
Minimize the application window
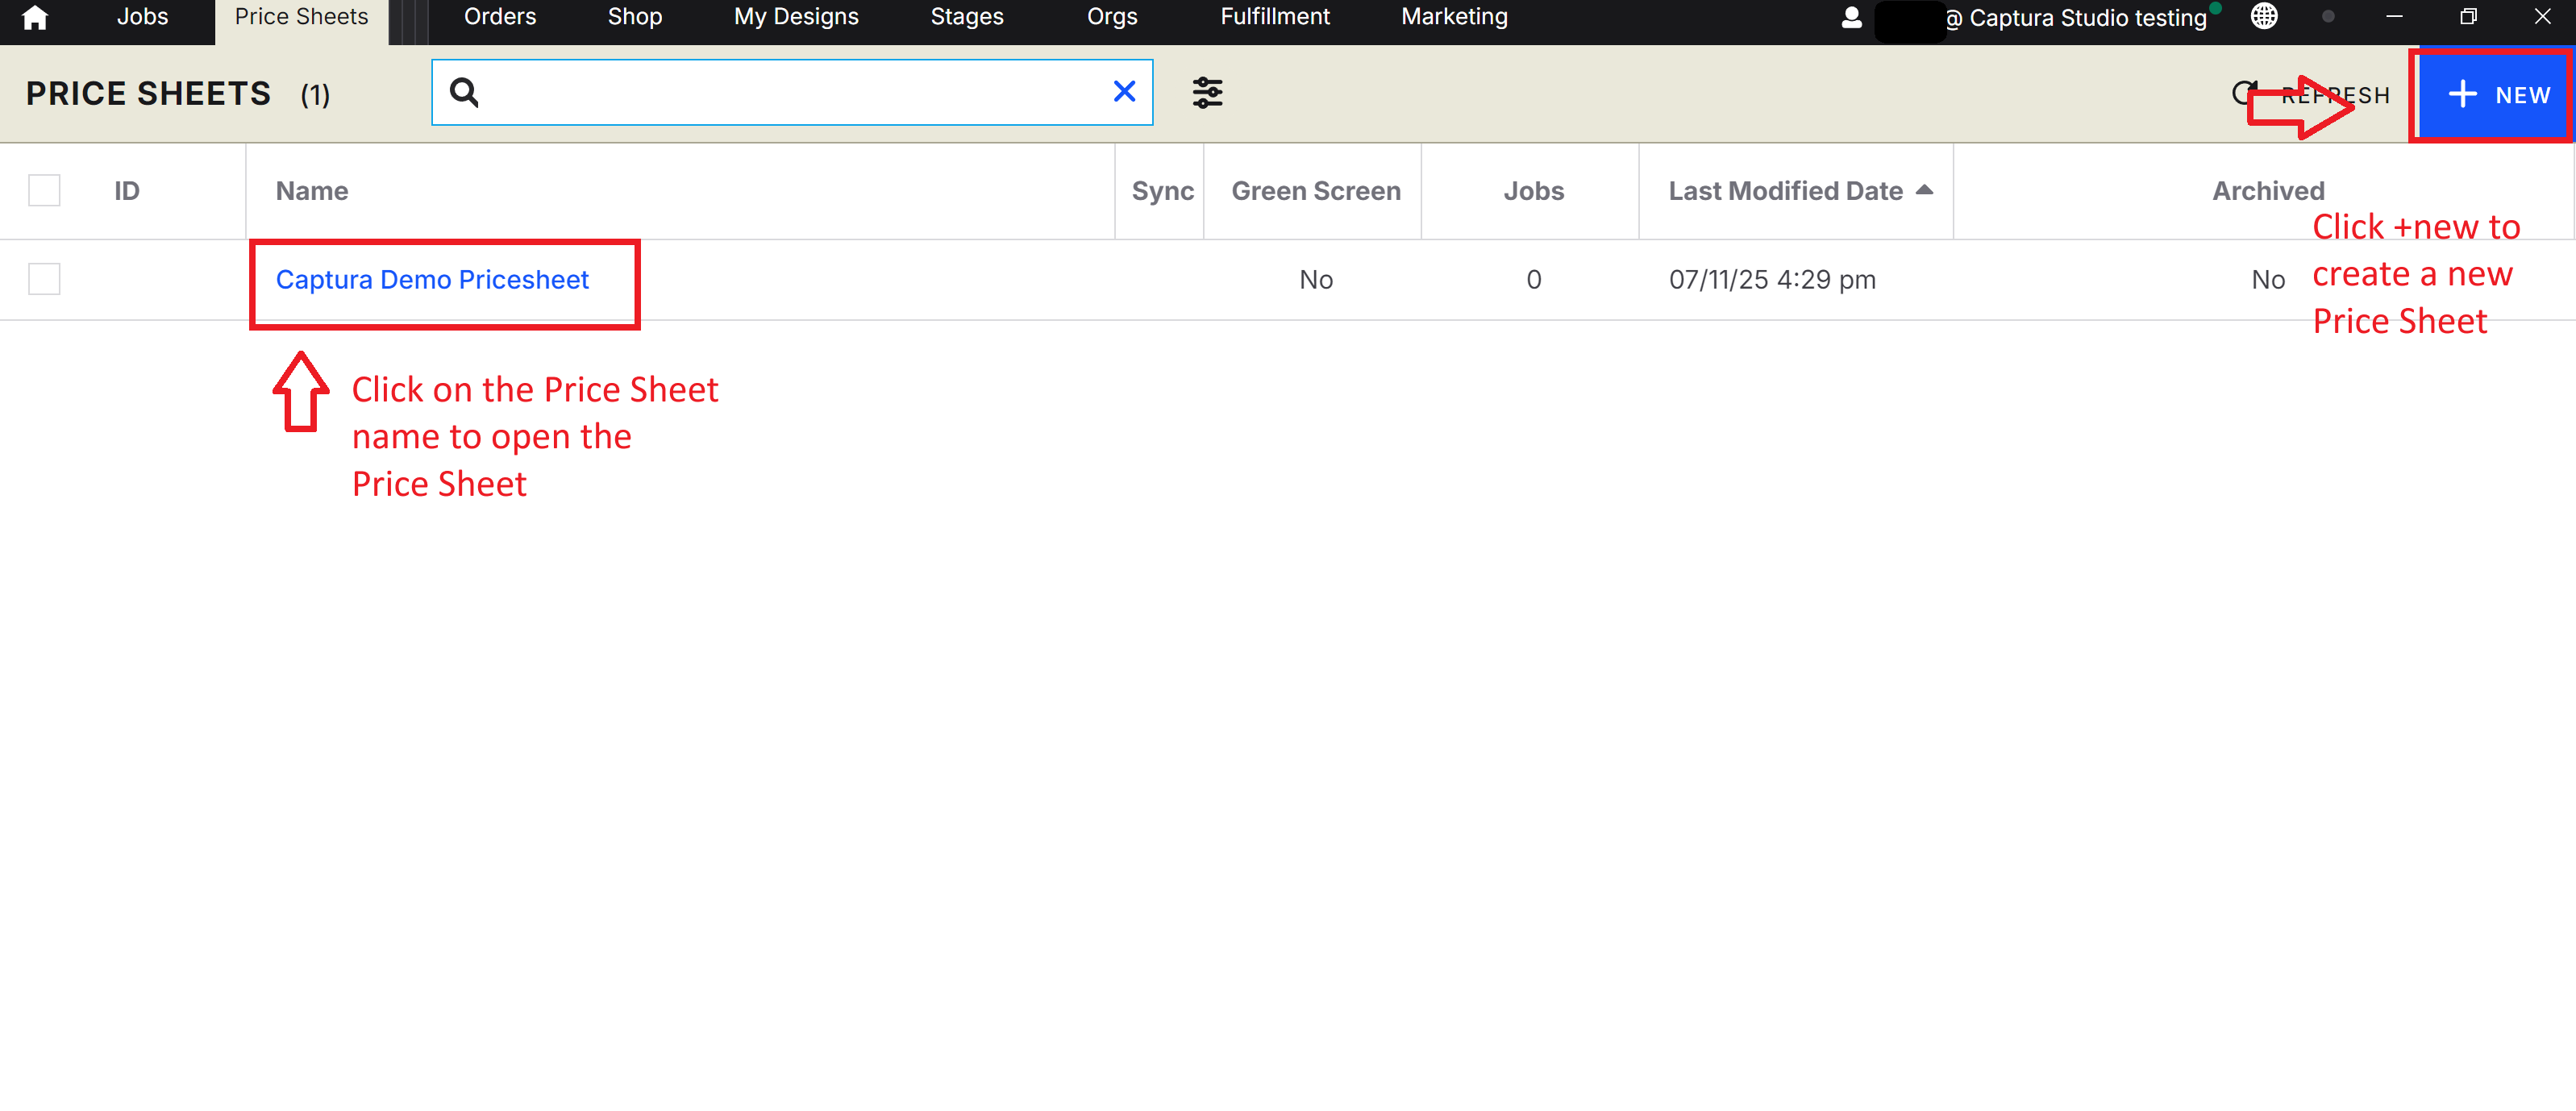[x=2394, y=17]
